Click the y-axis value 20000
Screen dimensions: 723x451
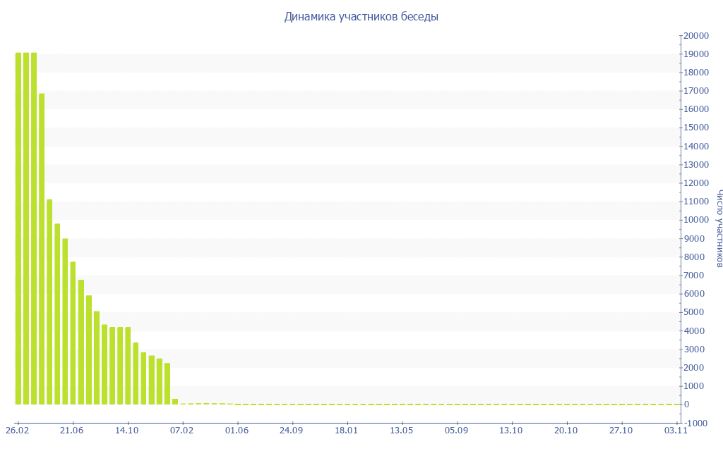695,35
